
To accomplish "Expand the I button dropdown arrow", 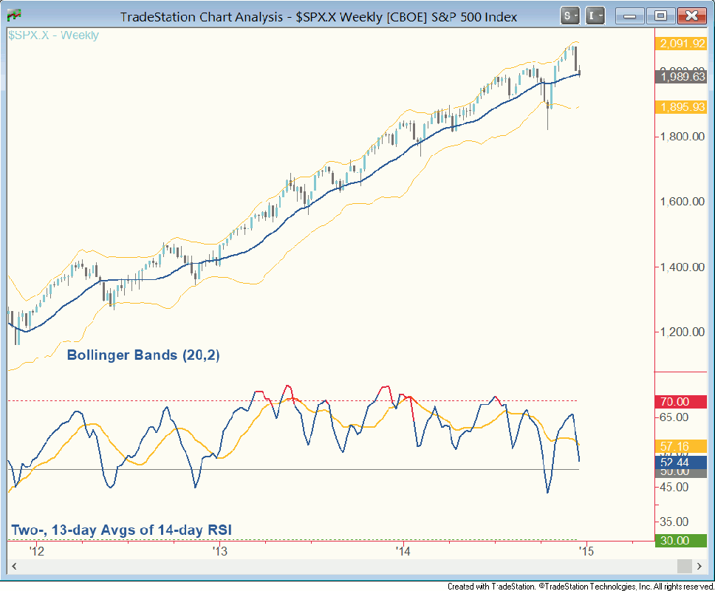I will (x=601, y=15).
